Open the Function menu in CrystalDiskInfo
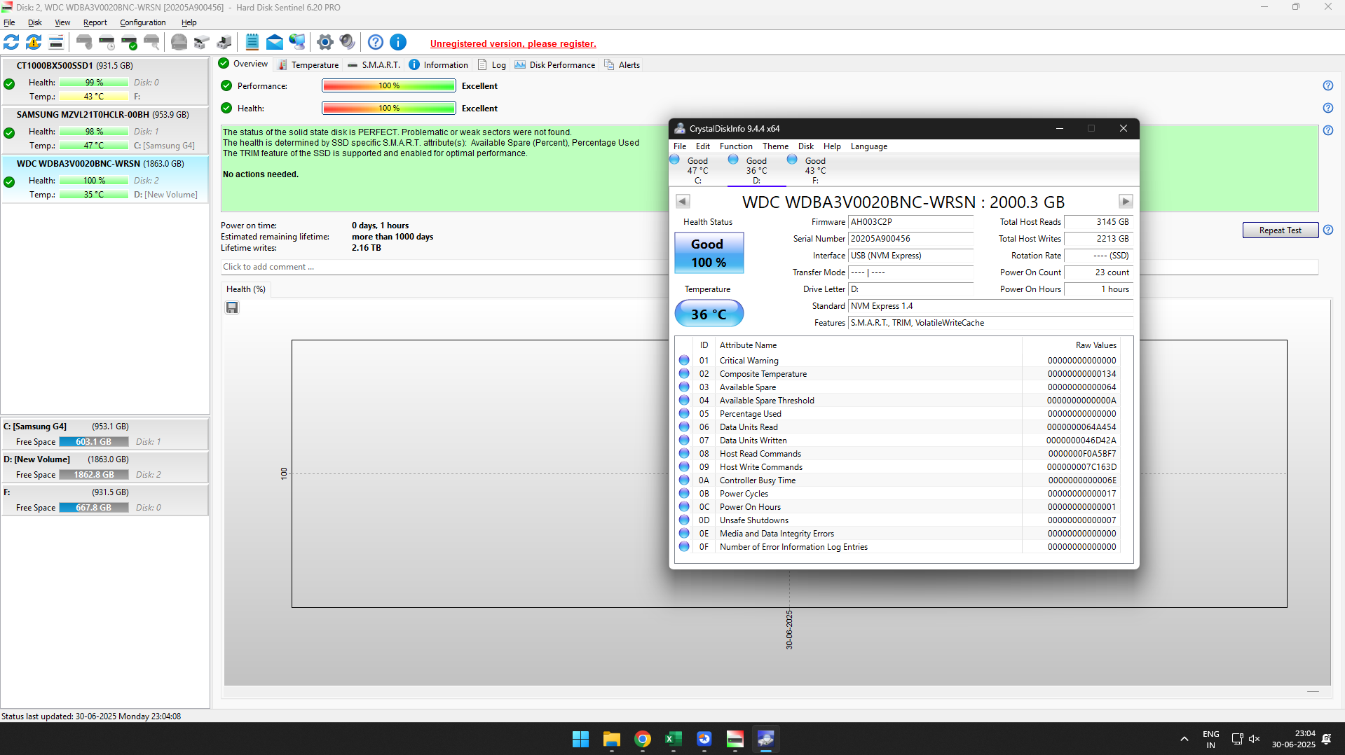Image resolution: width=1345 pixels, height=755 pixels. coord(735,146)
